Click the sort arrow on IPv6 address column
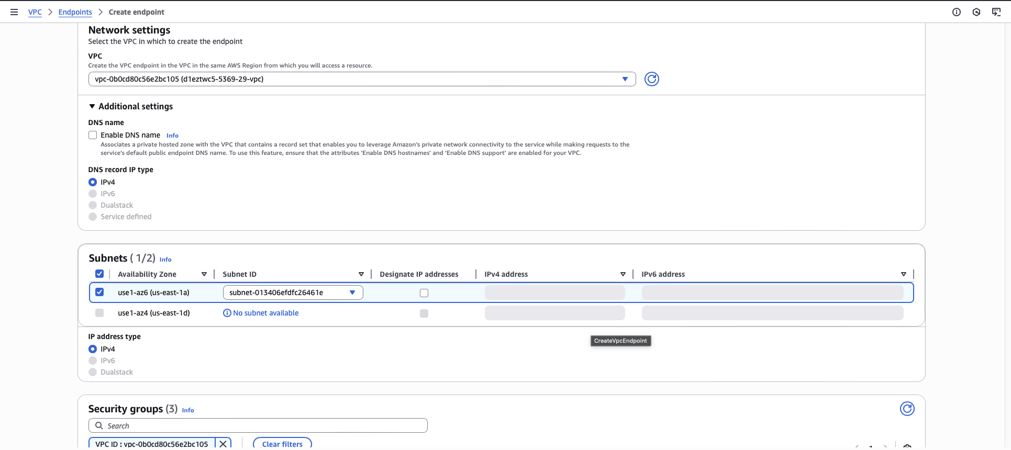The height and width of the screenshot is (450, 1011). coord(903,274)
